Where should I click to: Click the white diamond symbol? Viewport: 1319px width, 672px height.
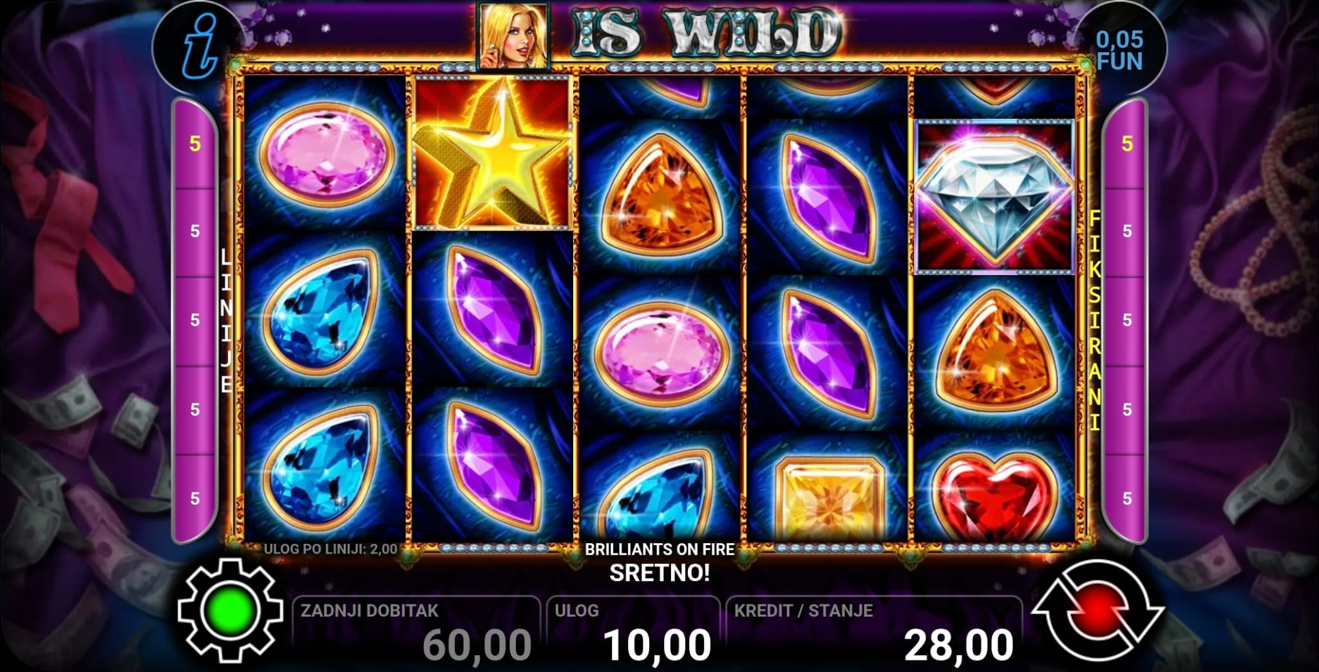994,196
